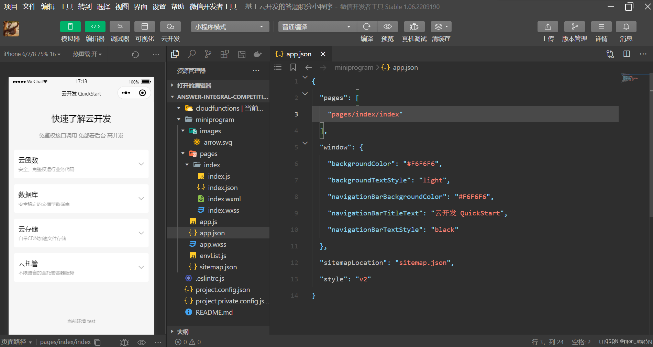Open the mini program mode dropdown
653x347 pixels.
(230, 27)
